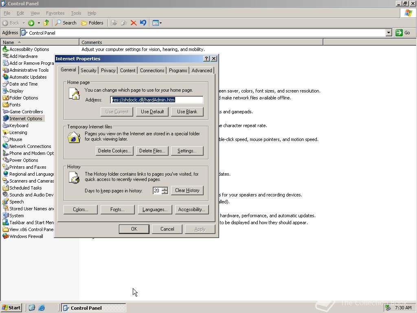Click the days in history number field
This screenshot has height=313, width=417.
(158, 191)
